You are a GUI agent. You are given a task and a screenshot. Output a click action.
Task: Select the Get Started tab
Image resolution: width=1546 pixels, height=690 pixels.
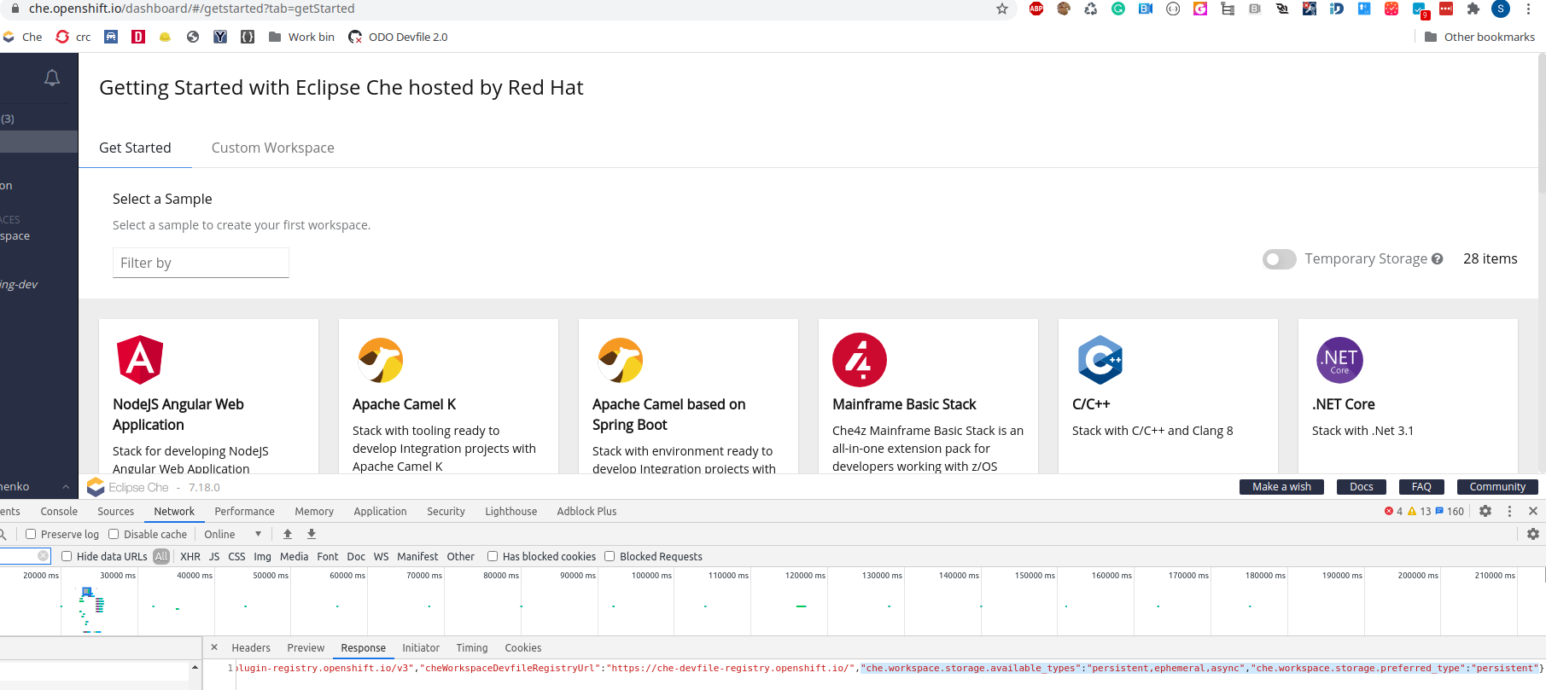tap(135, 148)
